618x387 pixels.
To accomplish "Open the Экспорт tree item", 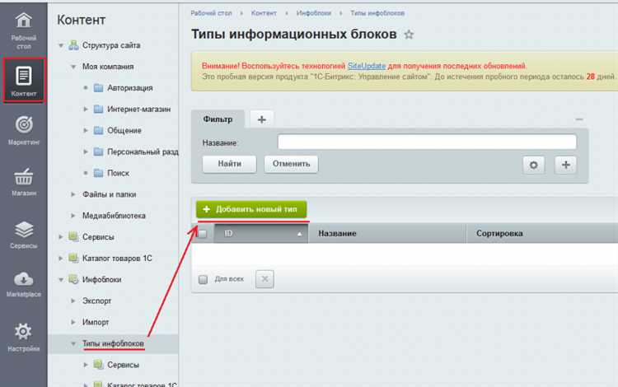I will [96, 301].
